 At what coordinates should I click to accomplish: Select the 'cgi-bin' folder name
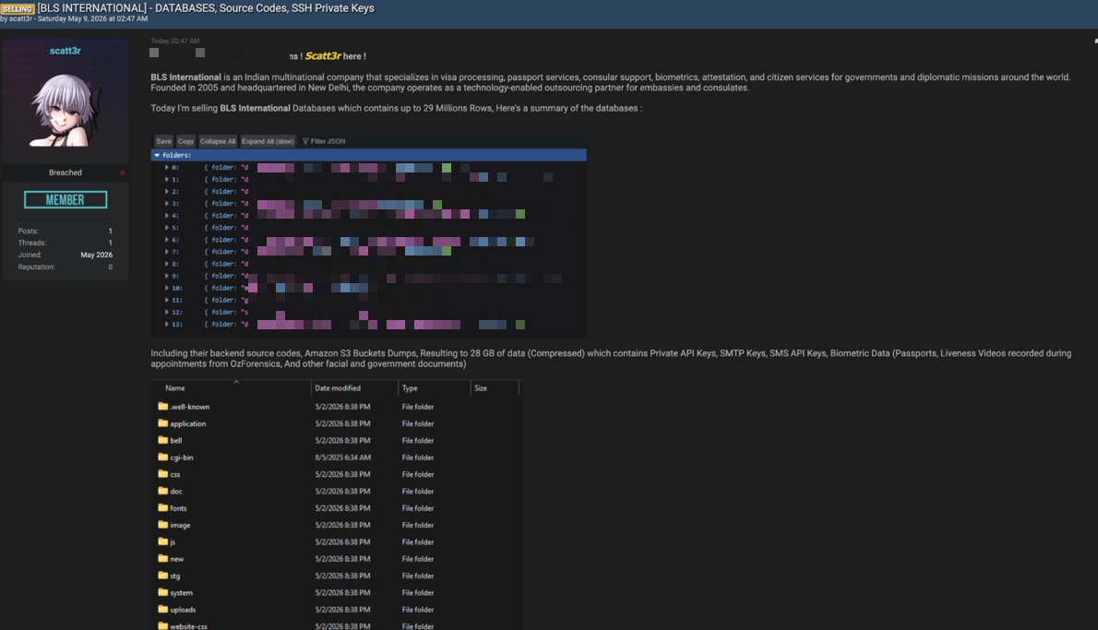(x=182, y=458)
